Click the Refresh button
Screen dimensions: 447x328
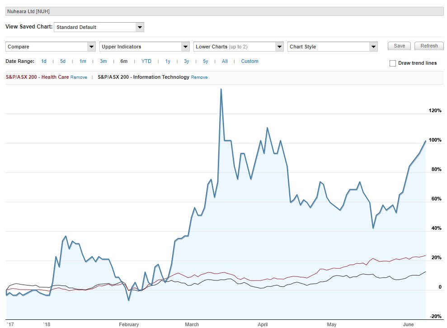coord(429,46)
